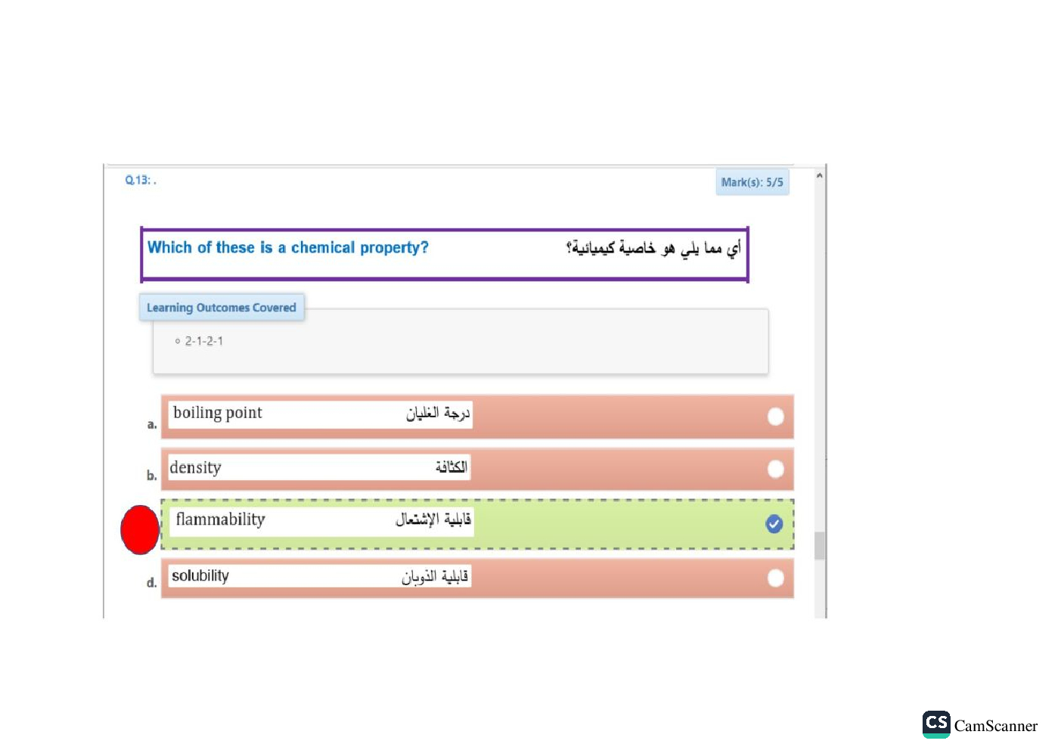Click the 'boiling point' answer text
This screenshot has width=1061, height=750.
coord(218,413)
